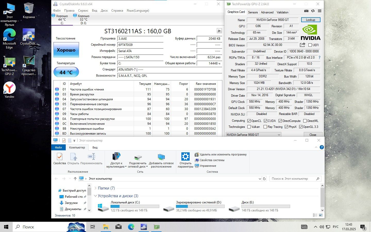Toggle the PhysX checkbox
The width and height of the screenshot is (371, 232).
pyautogui.click(x=286, y=127)
